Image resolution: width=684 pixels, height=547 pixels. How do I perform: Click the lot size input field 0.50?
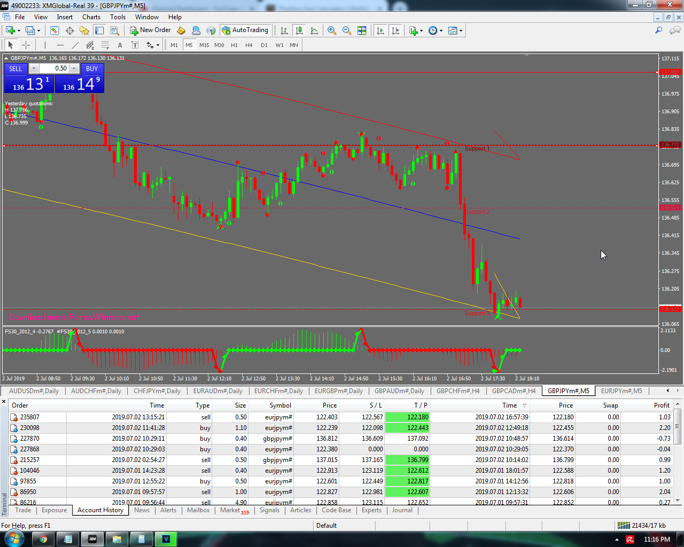click(x=54, y=68)
